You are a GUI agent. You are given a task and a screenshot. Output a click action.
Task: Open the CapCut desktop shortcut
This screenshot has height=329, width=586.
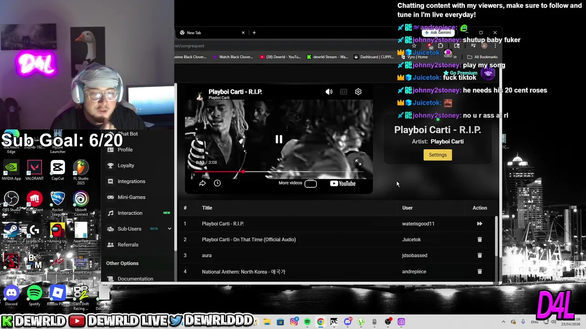point(58,170)
